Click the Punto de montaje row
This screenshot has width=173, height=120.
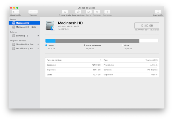tap(73, 60)
